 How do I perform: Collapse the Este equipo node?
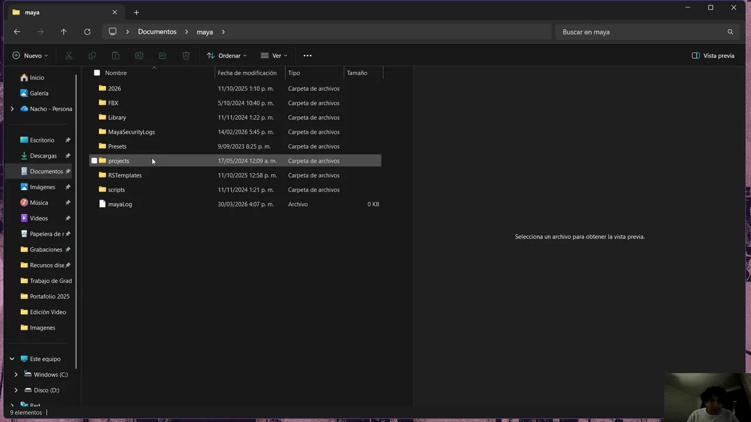coord(12,359)
